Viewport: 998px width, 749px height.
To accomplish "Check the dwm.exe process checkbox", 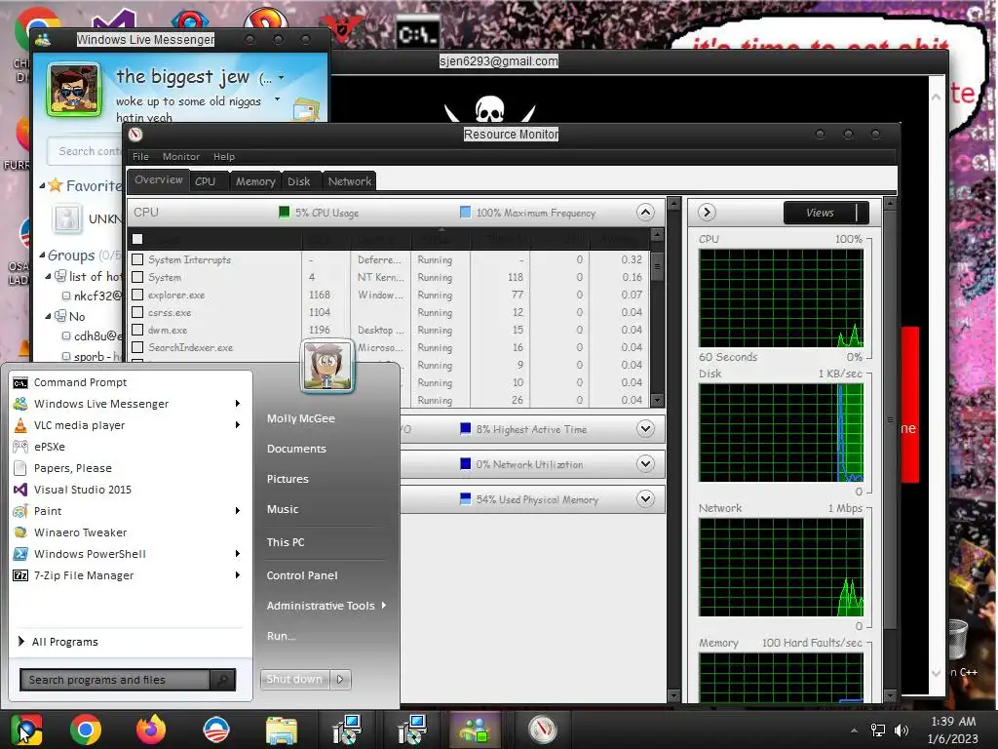I will click(x=137, y=330).
